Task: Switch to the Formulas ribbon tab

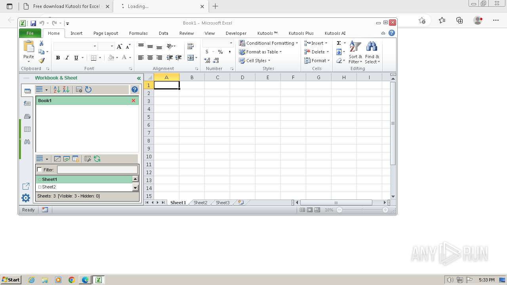Action: point(138,33)
